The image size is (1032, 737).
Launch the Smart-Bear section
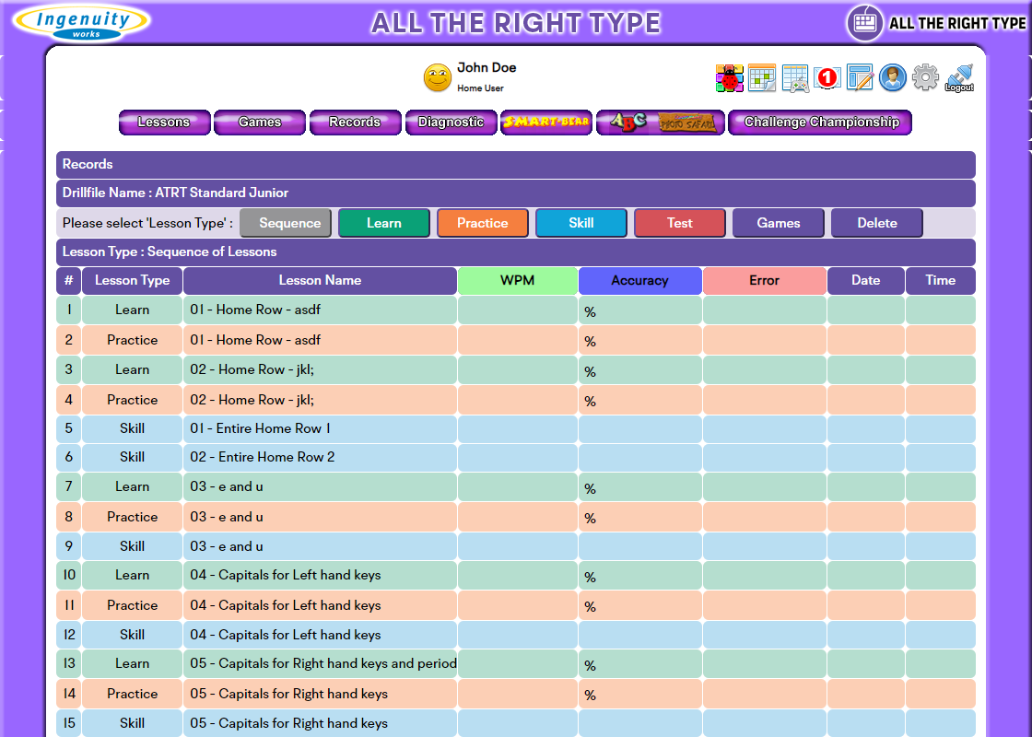point(546,123)
